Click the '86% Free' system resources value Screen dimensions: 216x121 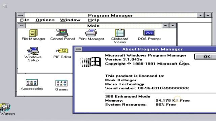pos(166,105)
